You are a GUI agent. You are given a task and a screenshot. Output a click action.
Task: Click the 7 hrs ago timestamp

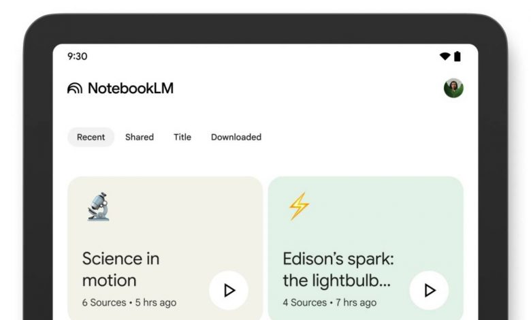click(355, 302)
